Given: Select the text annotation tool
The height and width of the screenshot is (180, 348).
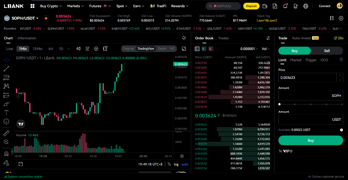Looking at the screenshot, I should pos(6,113).
